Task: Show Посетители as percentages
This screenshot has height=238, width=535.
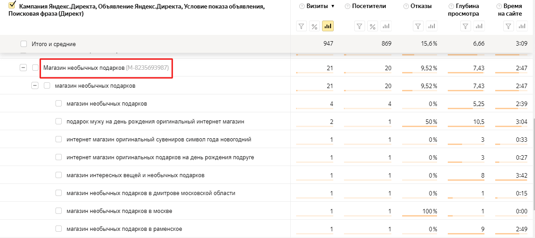Action: pos(373,26)
